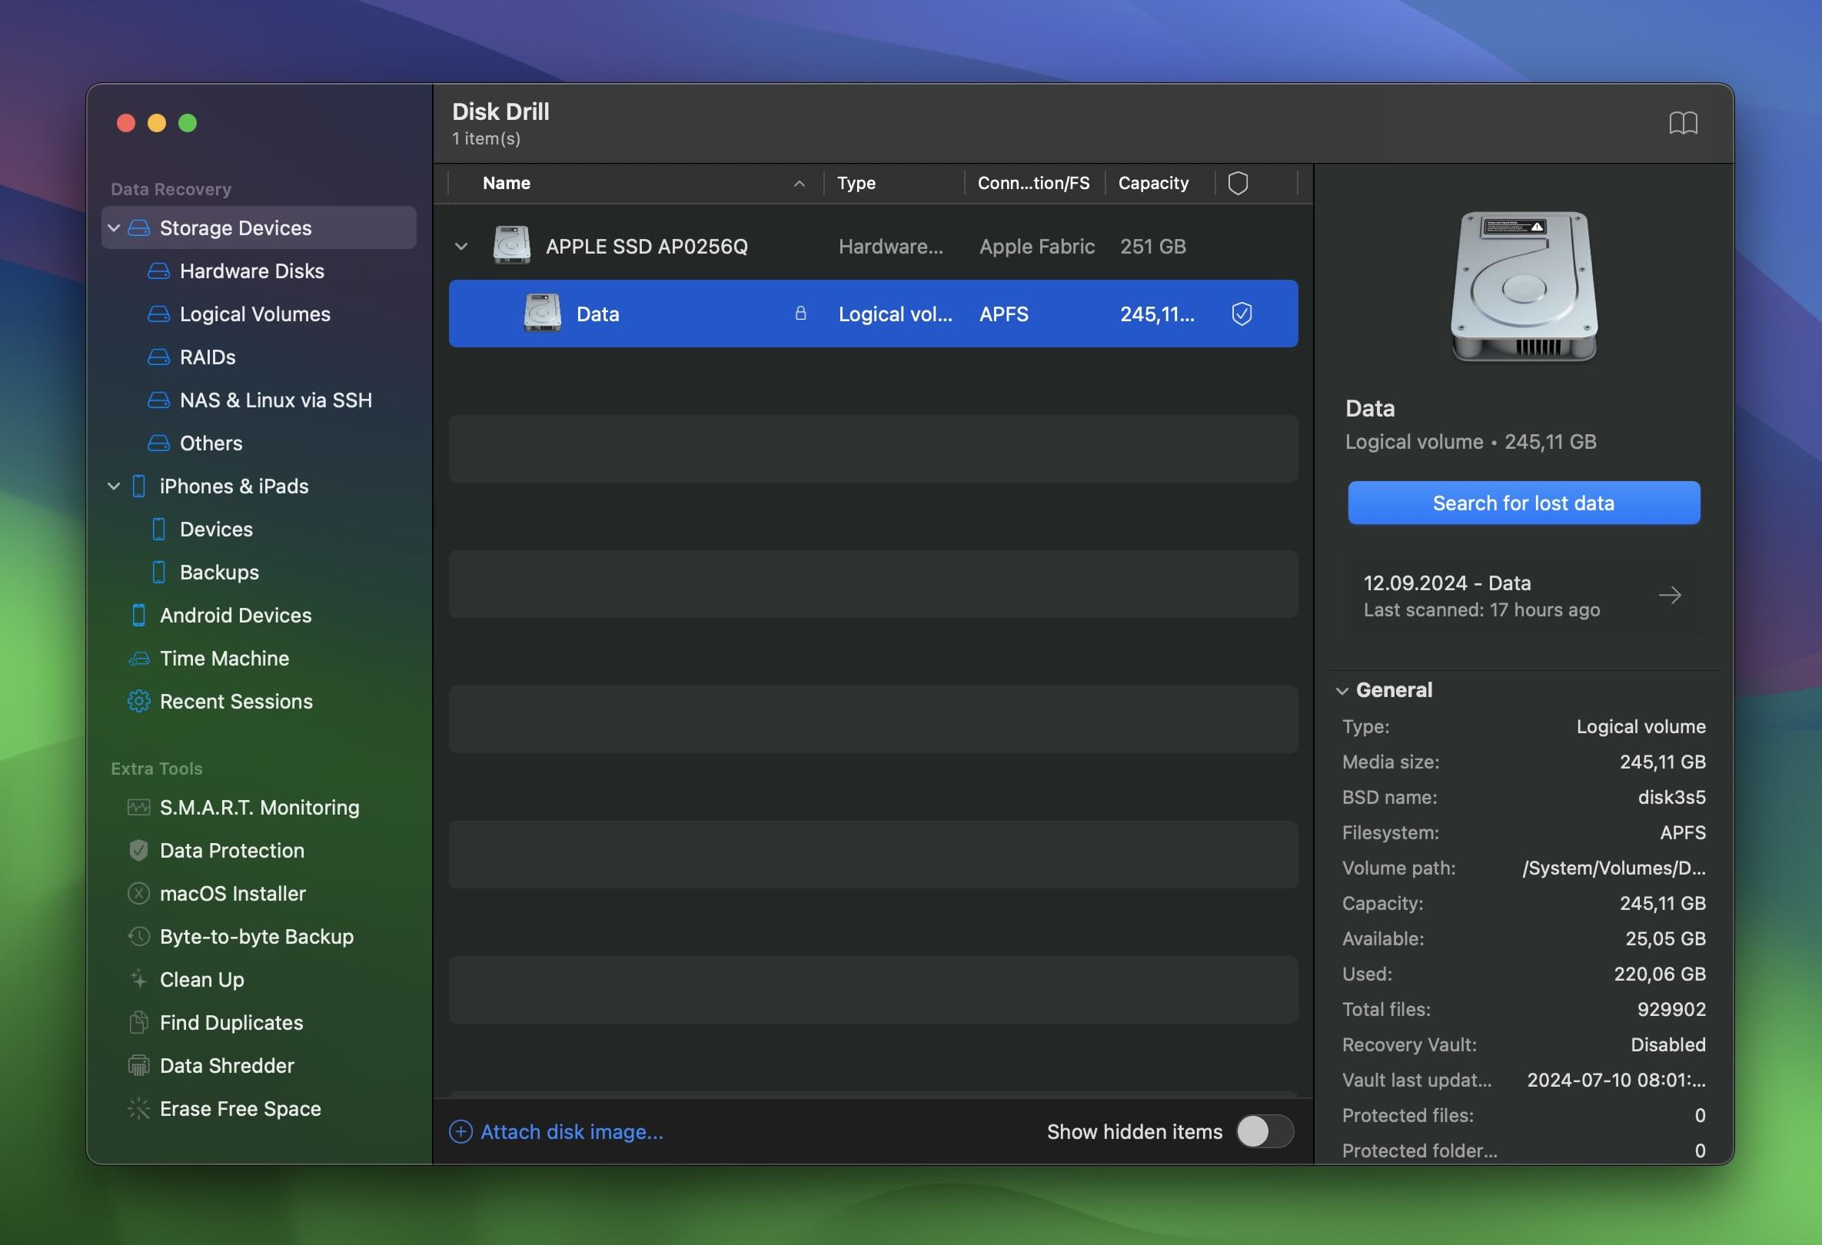Click Attach disk image link
Image resolution: width=1822 pixels, height=1245 pixels.
(571, 1131)
